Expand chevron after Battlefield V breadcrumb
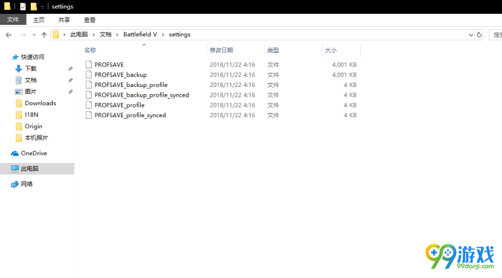Screen dimensions: 502x278 coord(163,35)
